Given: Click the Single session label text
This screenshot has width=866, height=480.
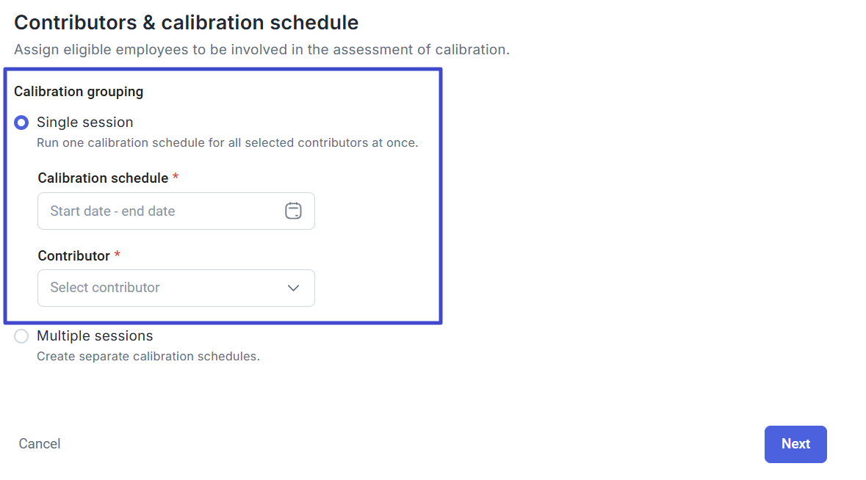Looking at the screenshot, I should tap(85, 123).
